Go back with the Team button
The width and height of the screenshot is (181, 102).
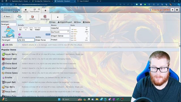click(x=7, y=16)
